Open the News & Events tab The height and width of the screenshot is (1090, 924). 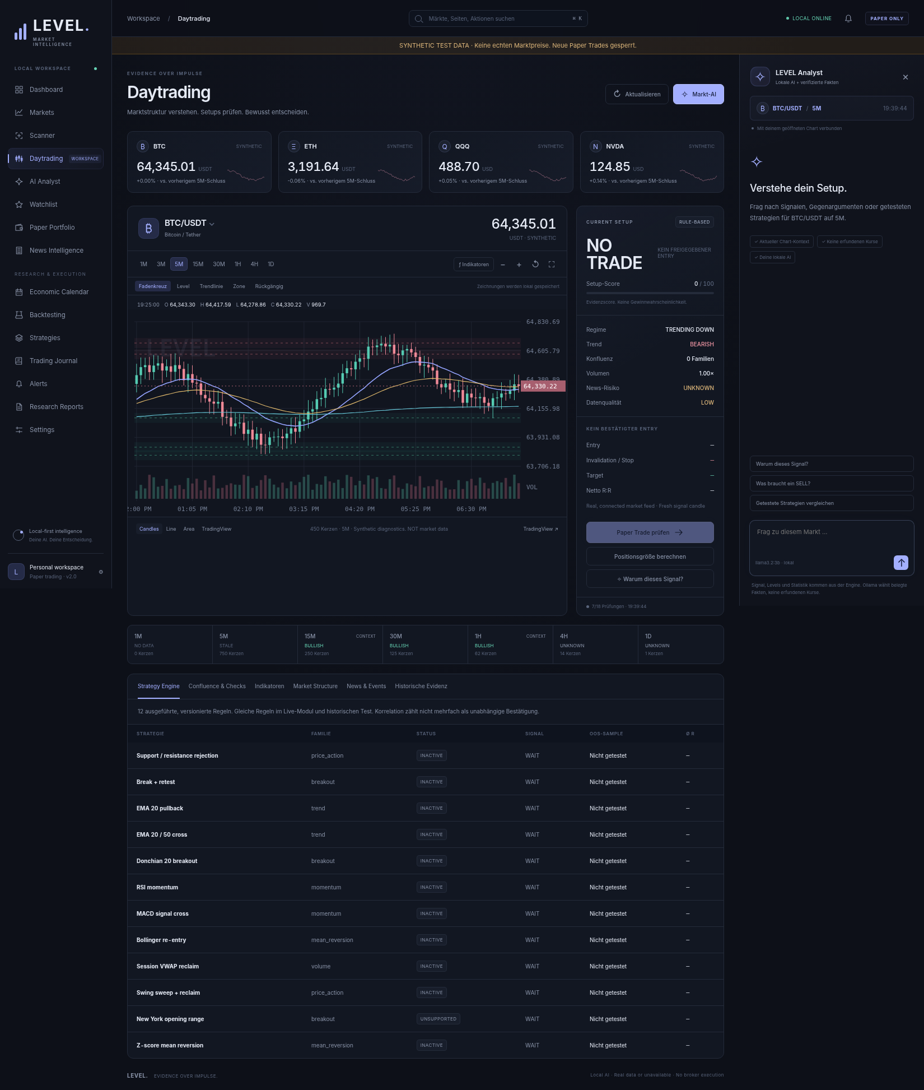click(x=366, y=686)
